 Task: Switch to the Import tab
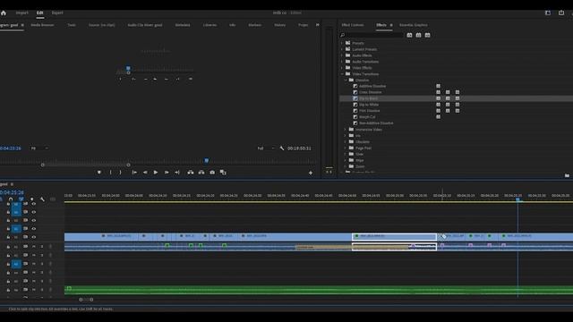(21, 13)
